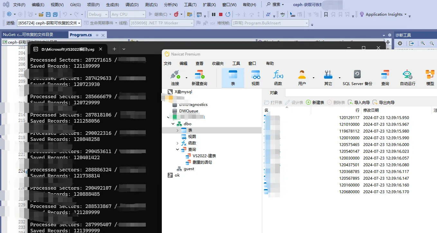Open the 用户 management icon in Navicat
437x233 pixels.
click(302, 77)
